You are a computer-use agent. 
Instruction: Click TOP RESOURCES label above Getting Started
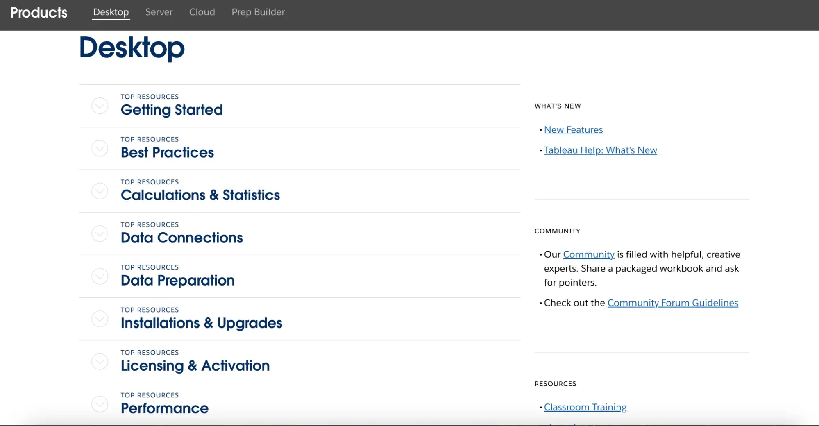pos(150,97)
